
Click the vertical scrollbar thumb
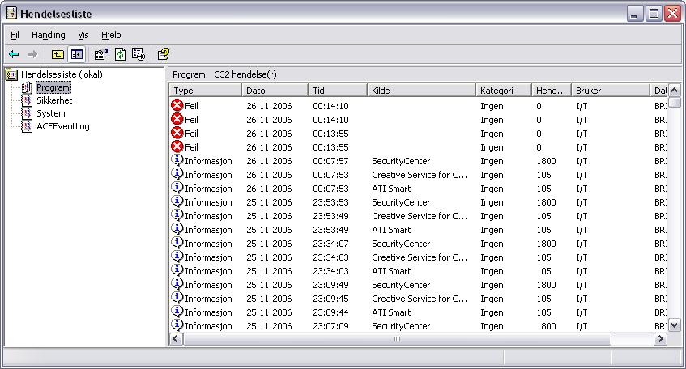click(674, 102)
